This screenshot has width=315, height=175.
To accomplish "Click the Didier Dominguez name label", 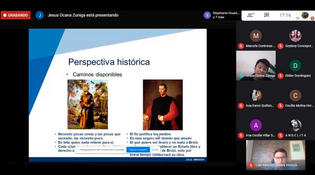I will [298, 76].
